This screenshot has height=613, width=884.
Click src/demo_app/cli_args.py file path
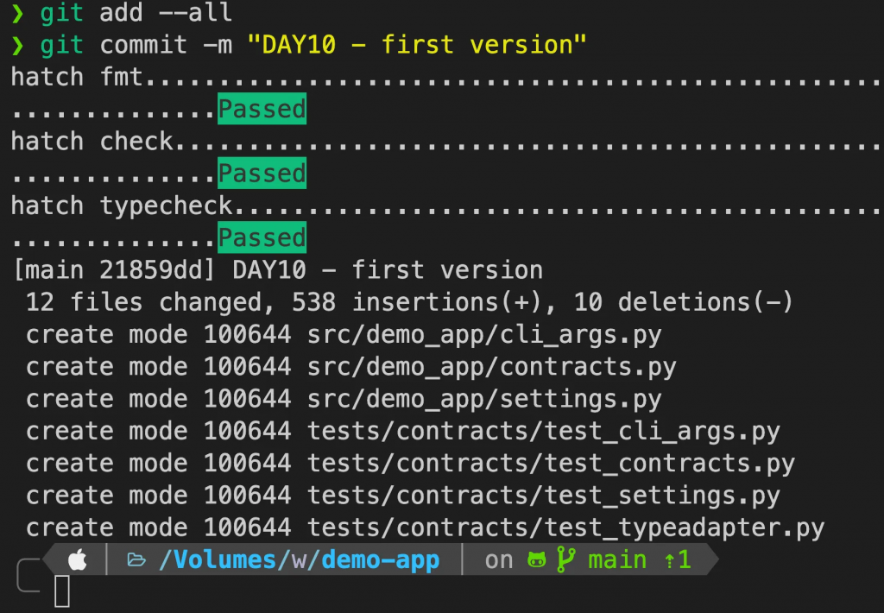(484, 335)
